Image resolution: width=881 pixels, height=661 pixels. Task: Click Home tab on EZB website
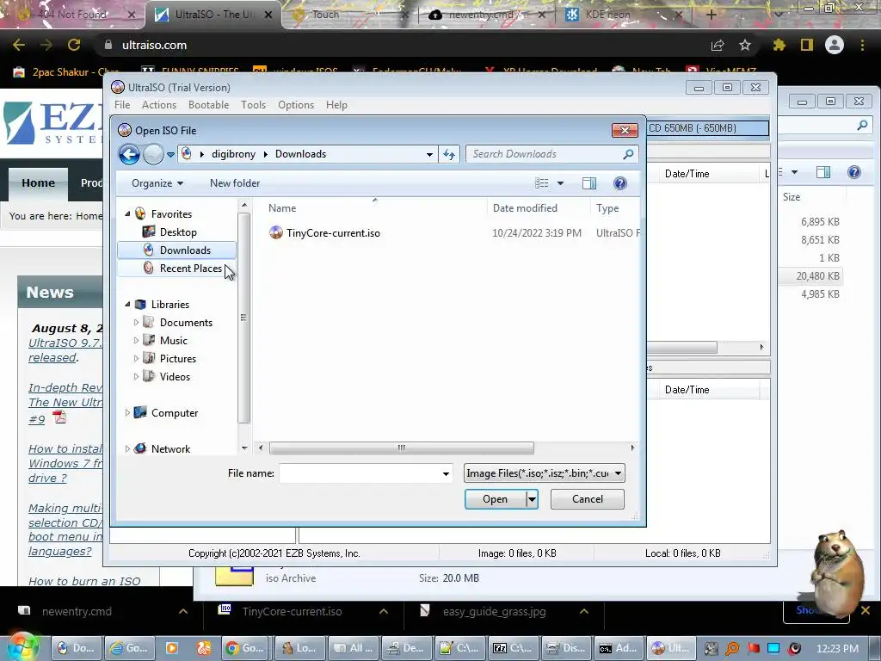tap(38, 183)
